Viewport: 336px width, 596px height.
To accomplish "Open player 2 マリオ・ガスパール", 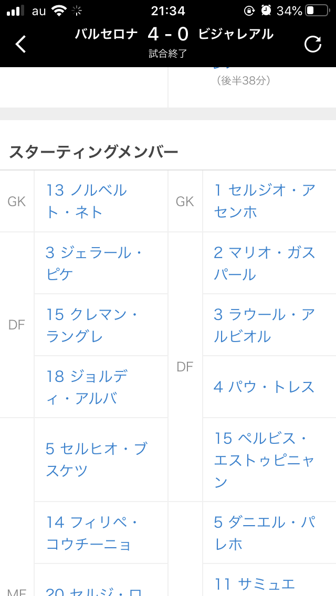I will click(265, 263).
